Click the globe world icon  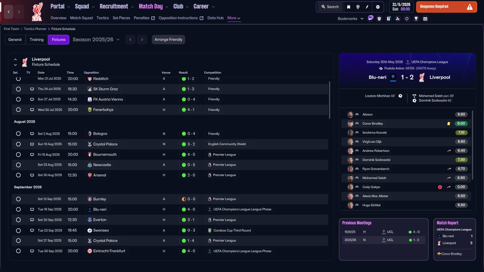click(358, 7)
